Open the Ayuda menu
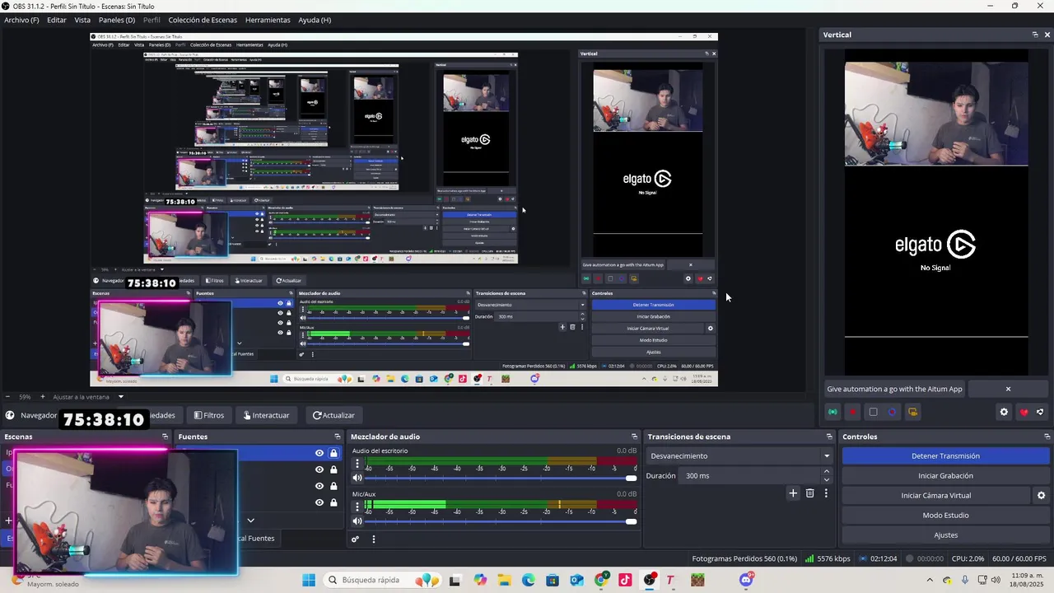Image resolution: width=1054 pixels, height=593 pixels. click(315, 20)
